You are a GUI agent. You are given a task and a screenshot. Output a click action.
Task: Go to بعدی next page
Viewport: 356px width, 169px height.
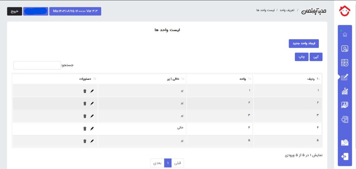click(157, 163)
